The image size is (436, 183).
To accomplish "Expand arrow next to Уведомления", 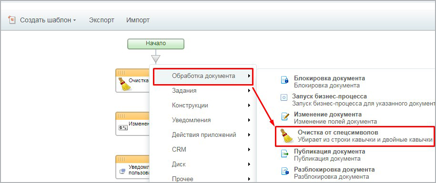I will 249,120.
